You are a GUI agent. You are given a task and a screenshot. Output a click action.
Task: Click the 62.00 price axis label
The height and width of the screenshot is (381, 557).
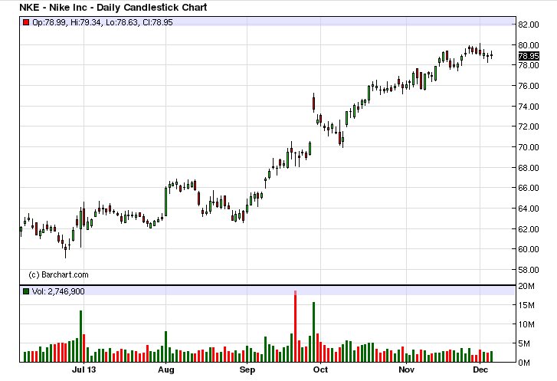529,229
